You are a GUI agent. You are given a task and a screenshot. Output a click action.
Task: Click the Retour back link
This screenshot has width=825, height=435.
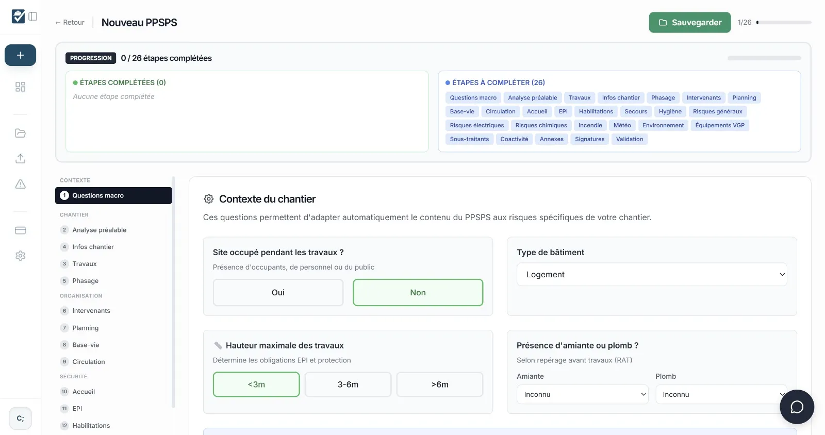click(x=70, y=22)
